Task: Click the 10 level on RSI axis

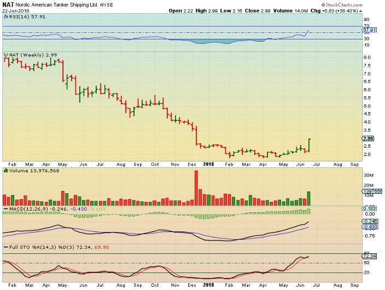Action: (x=366, y=45)
